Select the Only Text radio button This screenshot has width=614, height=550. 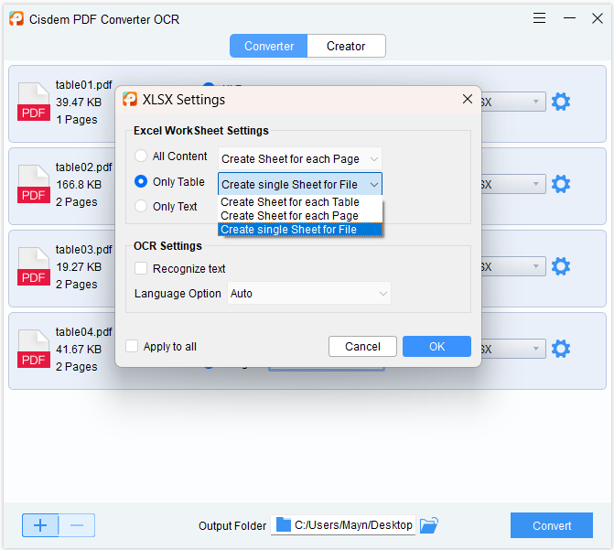[x=141, y=206]
